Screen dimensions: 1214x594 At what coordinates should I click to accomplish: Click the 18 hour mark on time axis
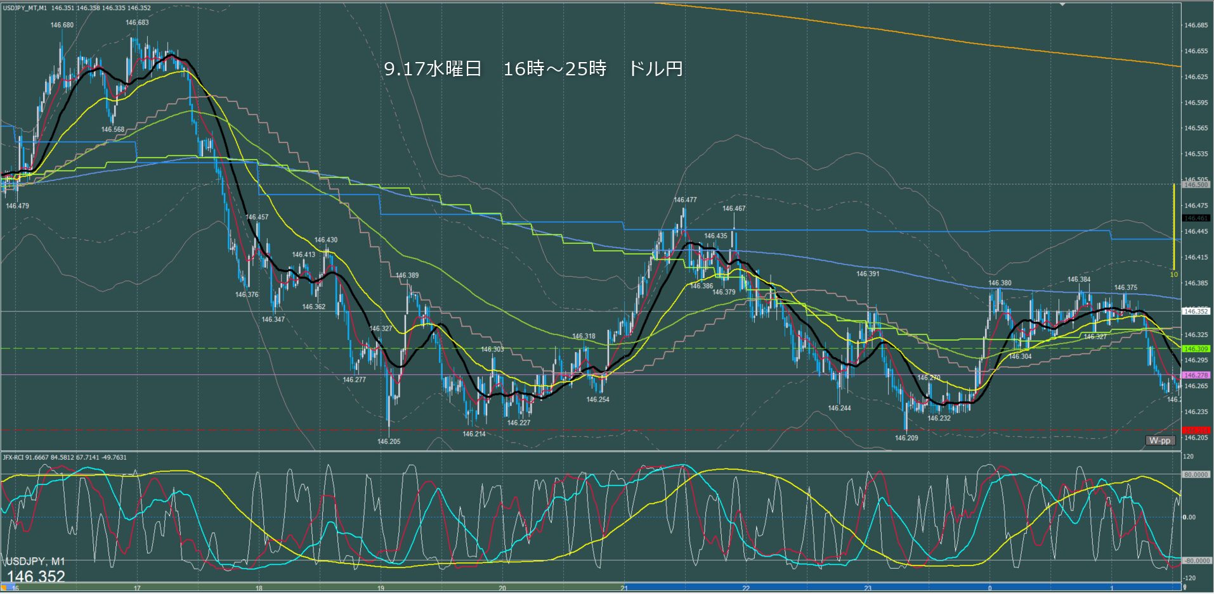[x=259, y=588]
